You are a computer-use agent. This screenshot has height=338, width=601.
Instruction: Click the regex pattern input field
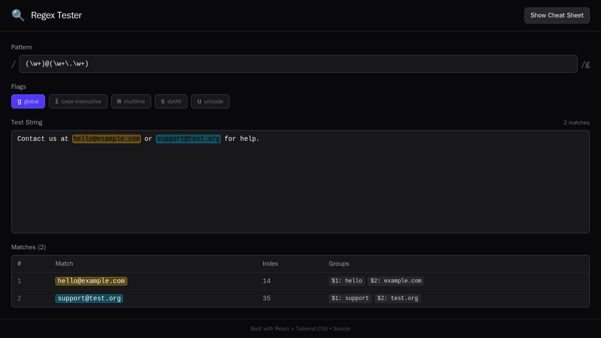298,64
